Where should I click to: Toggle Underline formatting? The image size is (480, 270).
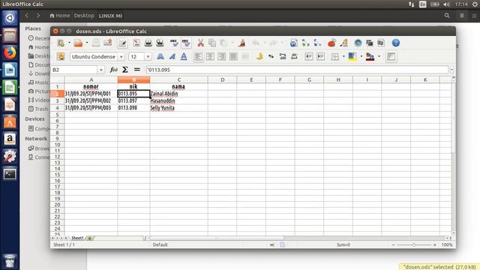(x=184, y=57)
